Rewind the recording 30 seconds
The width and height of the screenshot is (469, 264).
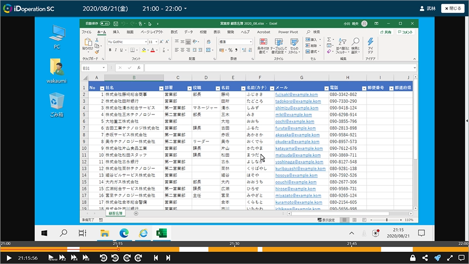pyautogui.click(x=103, y=258)
